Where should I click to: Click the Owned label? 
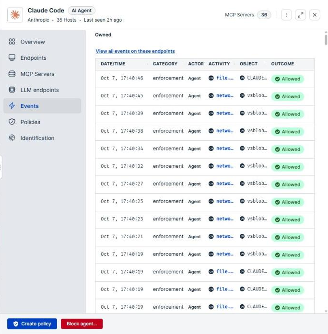(x=103, y=35)
